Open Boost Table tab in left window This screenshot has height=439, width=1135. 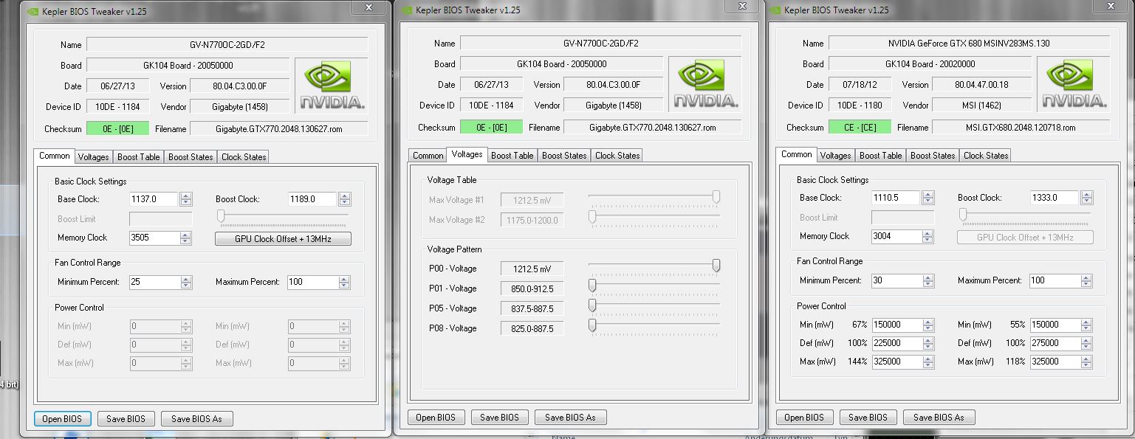[x=139, y=157]
